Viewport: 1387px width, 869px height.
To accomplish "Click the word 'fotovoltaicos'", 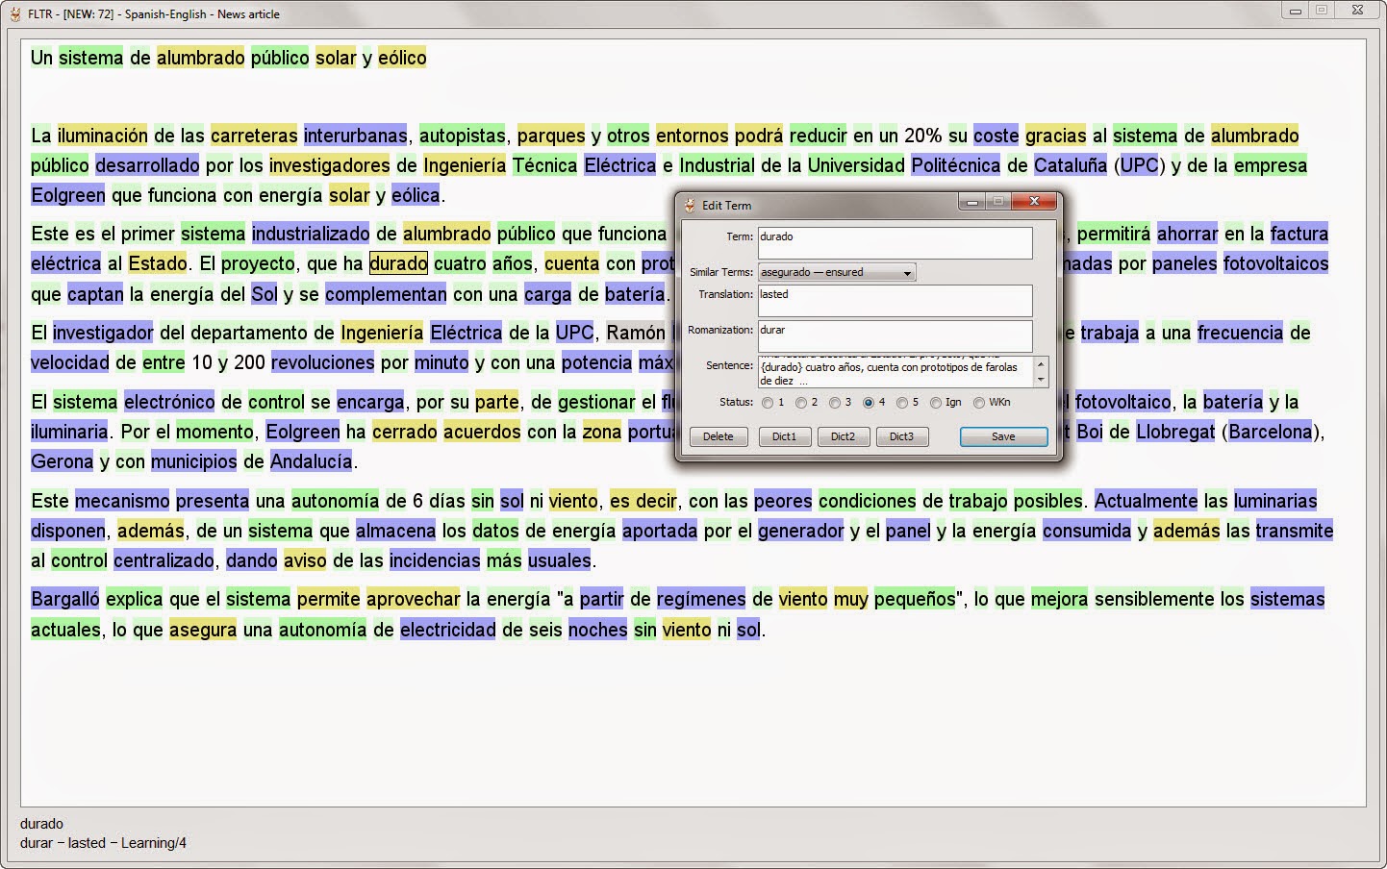I will pyautogui.click(x=1276, y=263).
